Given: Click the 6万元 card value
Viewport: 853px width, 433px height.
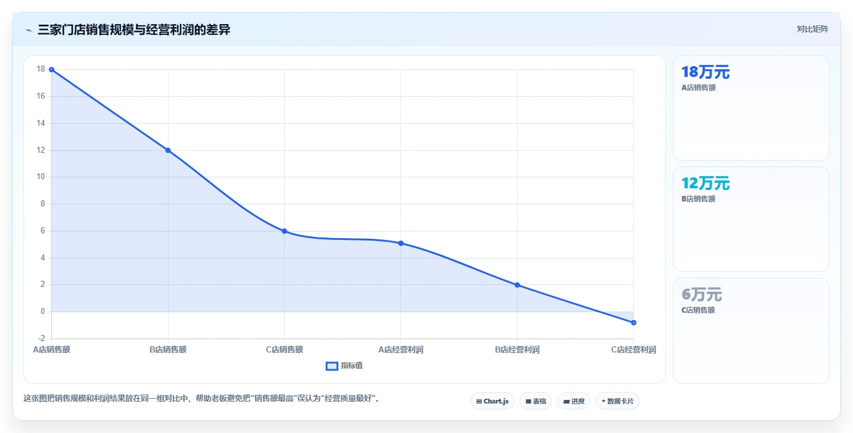Looking at the screenshot, I should 701,295.
